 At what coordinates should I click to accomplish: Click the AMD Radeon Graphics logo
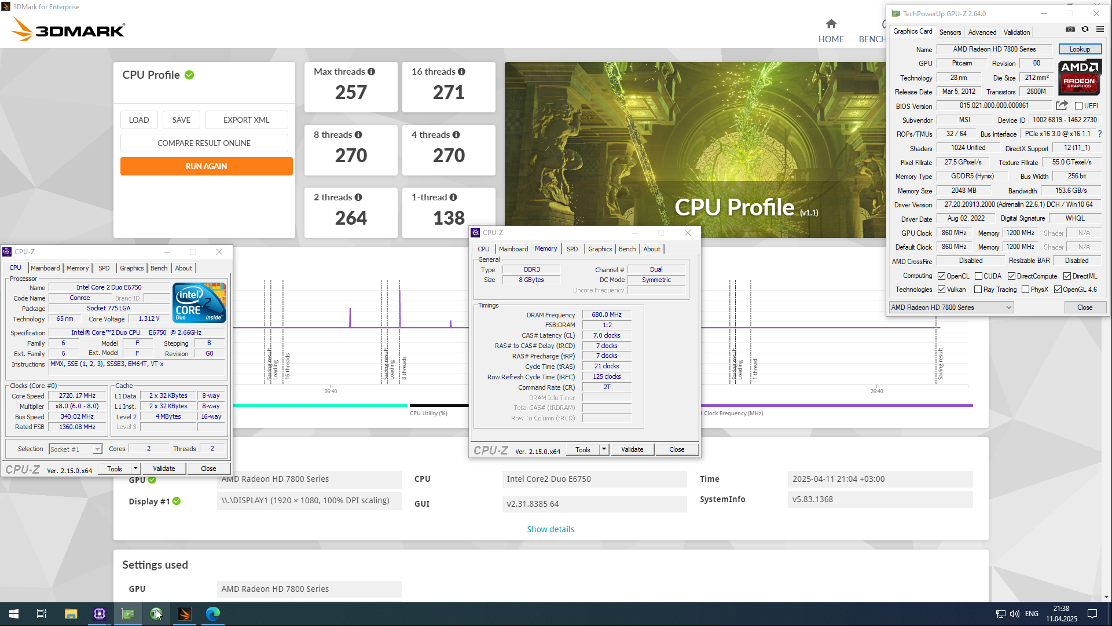click(1080, 77)
